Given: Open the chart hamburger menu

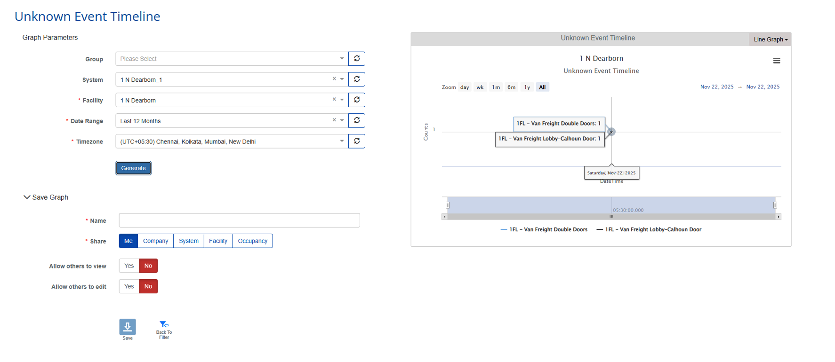Looking at the screenshot, I should (777, 61).
